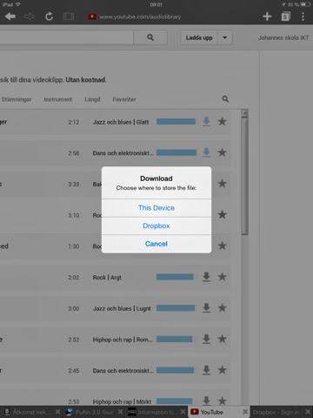Screen dimensions: 313x418
Task: Click the 'Utan kostnad' text
Action: (85, 80)
